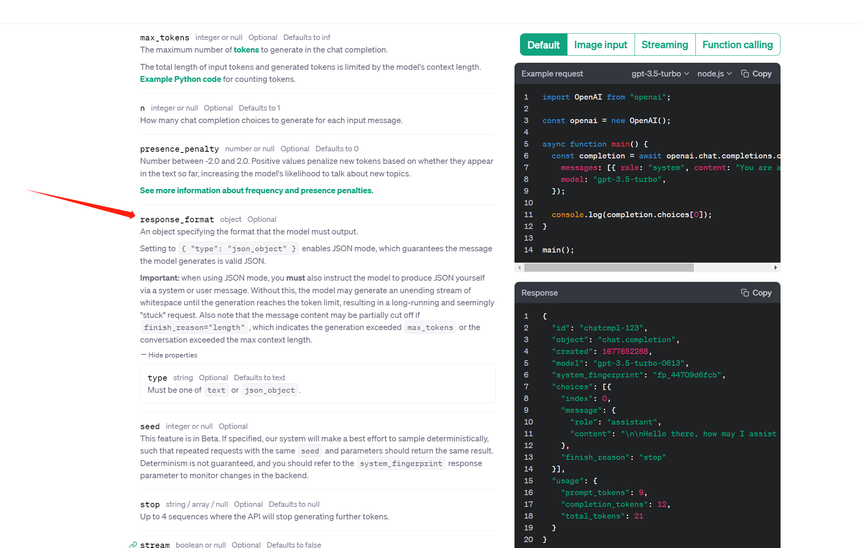Copy the Response JSON code

756,293
